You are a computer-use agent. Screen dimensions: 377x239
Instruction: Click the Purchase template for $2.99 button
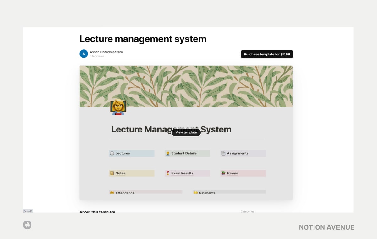267,54
